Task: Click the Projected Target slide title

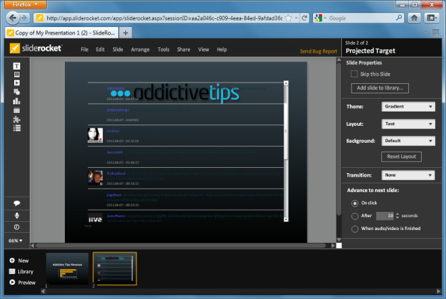Action: click(x=370, y=51)
